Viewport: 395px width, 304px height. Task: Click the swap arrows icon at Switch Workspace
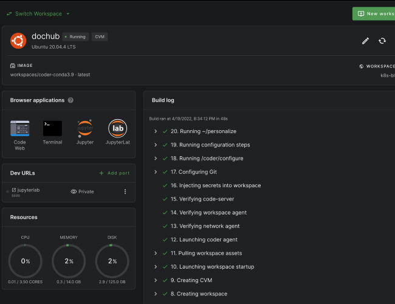(9, 13)
